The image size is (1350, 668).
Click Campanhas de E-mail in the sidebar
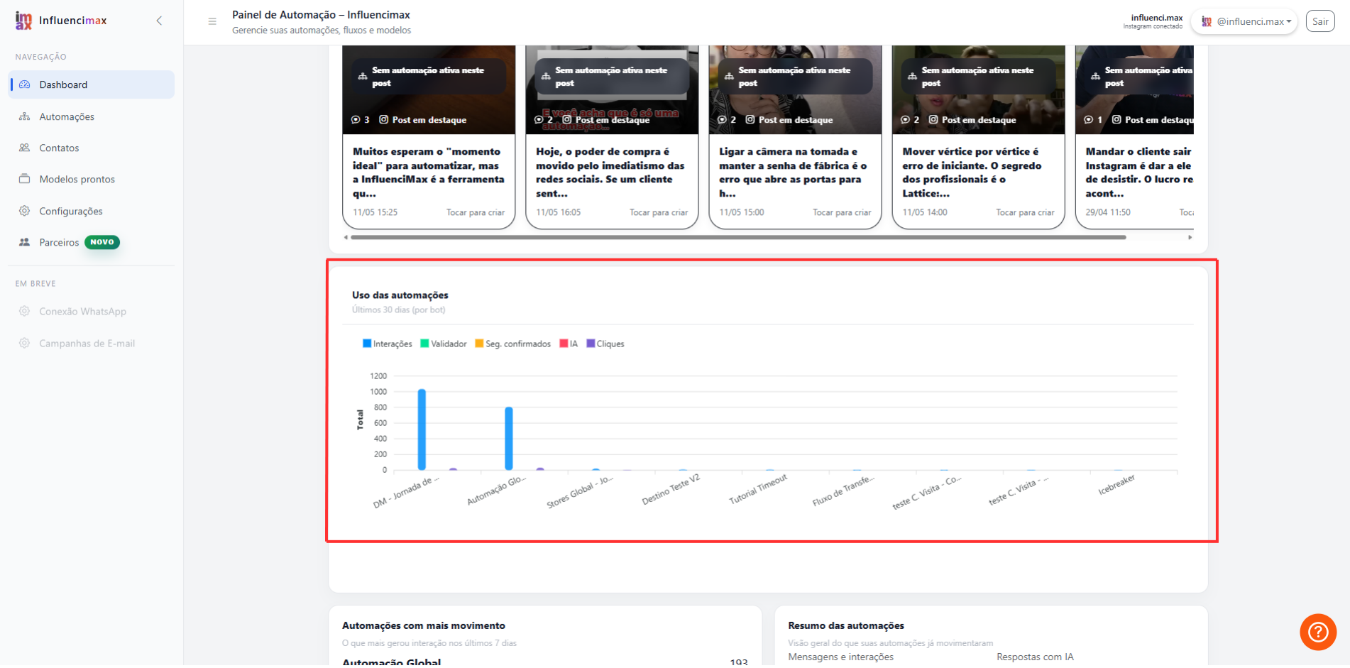(x=87, y=343)
